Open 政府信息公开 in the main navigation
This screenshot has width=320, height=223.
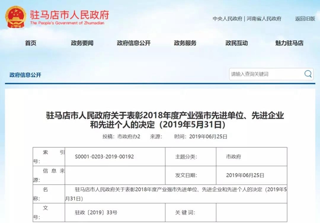tap(134, 43)
